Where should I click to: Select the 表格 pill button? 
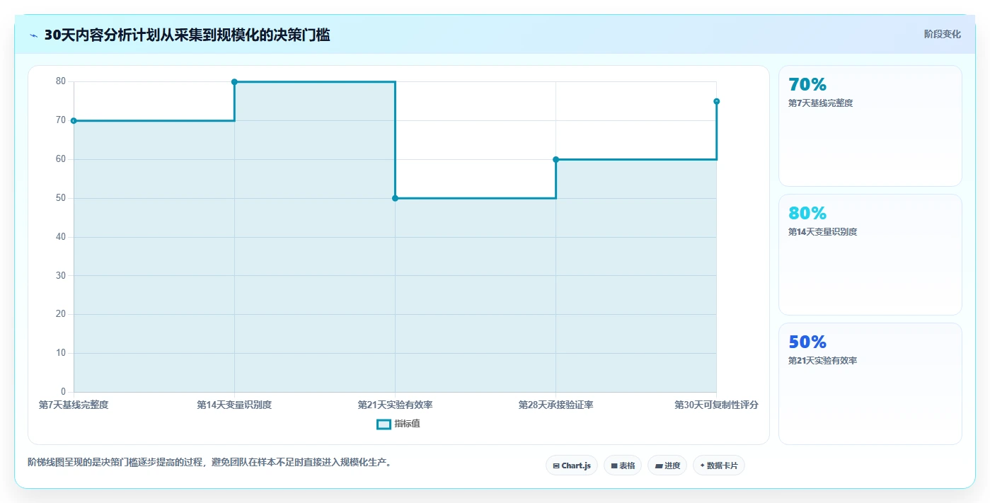tap(623, 466)
